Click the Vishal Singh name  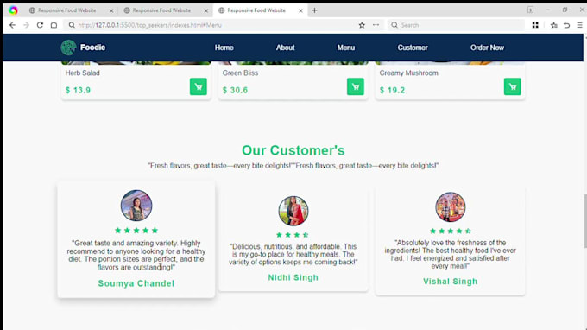coord(451,282)
